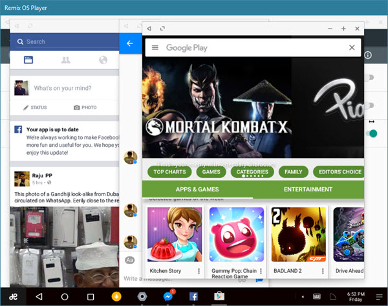Open the FAMILY chip
The height and width of the screenshot is (306, 388).
coord(293,172)
